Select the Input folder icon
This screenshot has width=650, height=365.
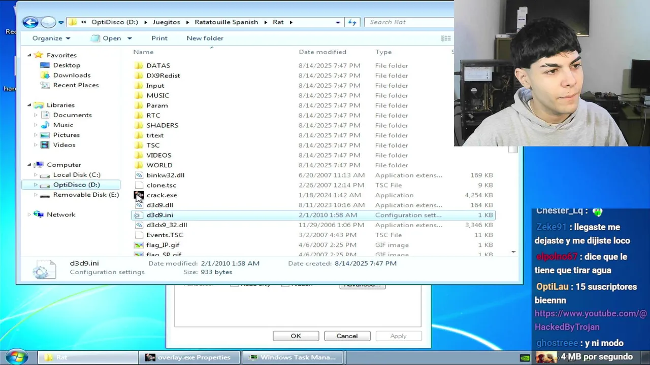pyautogui.click(x=139, y=86)
